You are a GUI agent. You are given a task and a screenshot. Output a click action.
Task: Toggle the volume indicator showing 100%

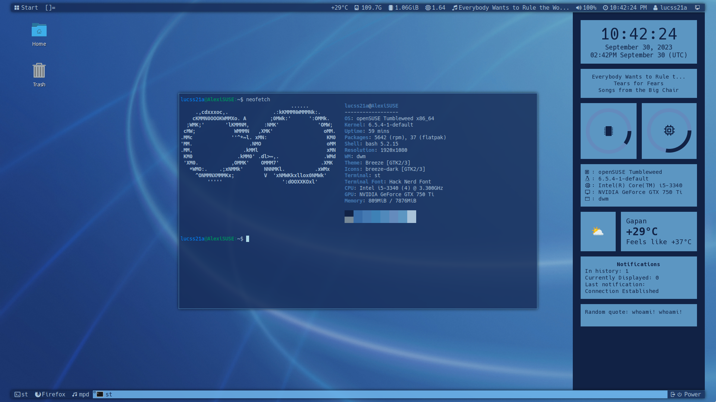coord(586,7)
